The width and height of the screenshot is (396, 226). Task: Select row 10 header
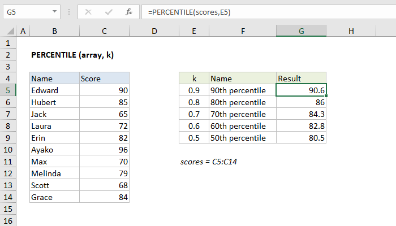8,150
